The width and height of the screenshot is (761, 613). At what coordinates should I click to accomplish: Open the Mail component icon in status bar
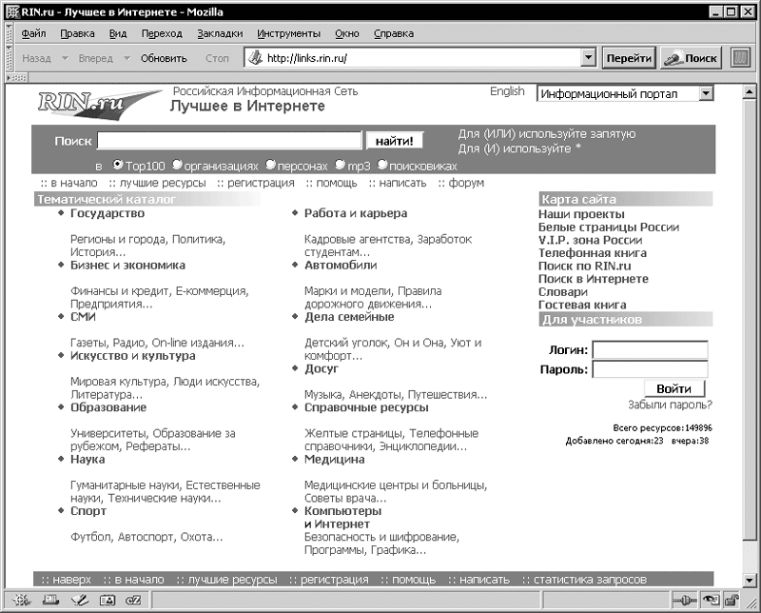coord(50,601)
